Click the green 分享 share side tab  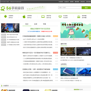pos(90,36)
